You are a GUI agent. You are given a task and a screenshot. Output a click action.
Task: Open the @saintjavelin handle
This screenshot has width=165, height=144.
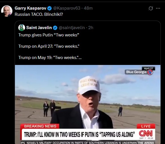(x=72, y=28)
